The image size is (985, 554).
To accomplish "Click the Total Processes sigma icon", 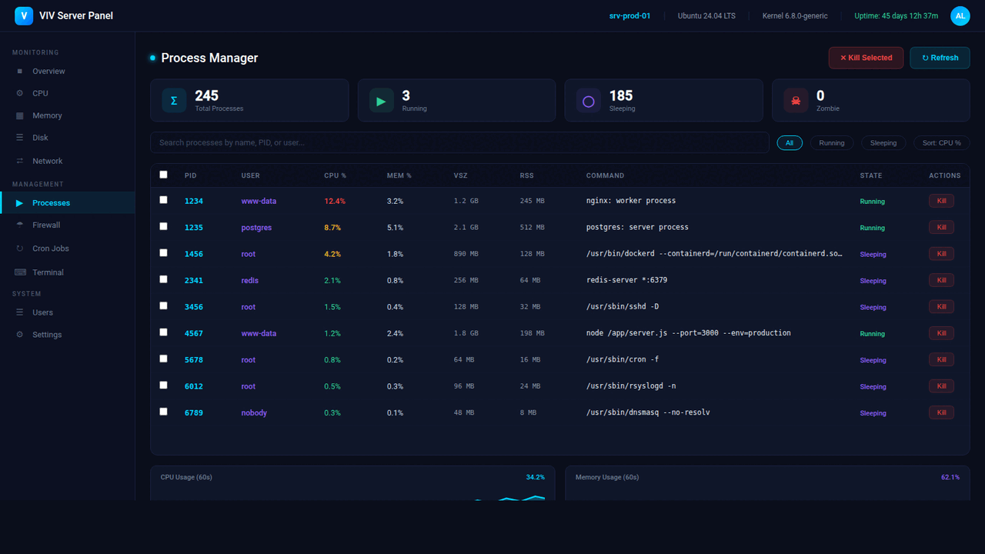I will click(x=174, y=101).
